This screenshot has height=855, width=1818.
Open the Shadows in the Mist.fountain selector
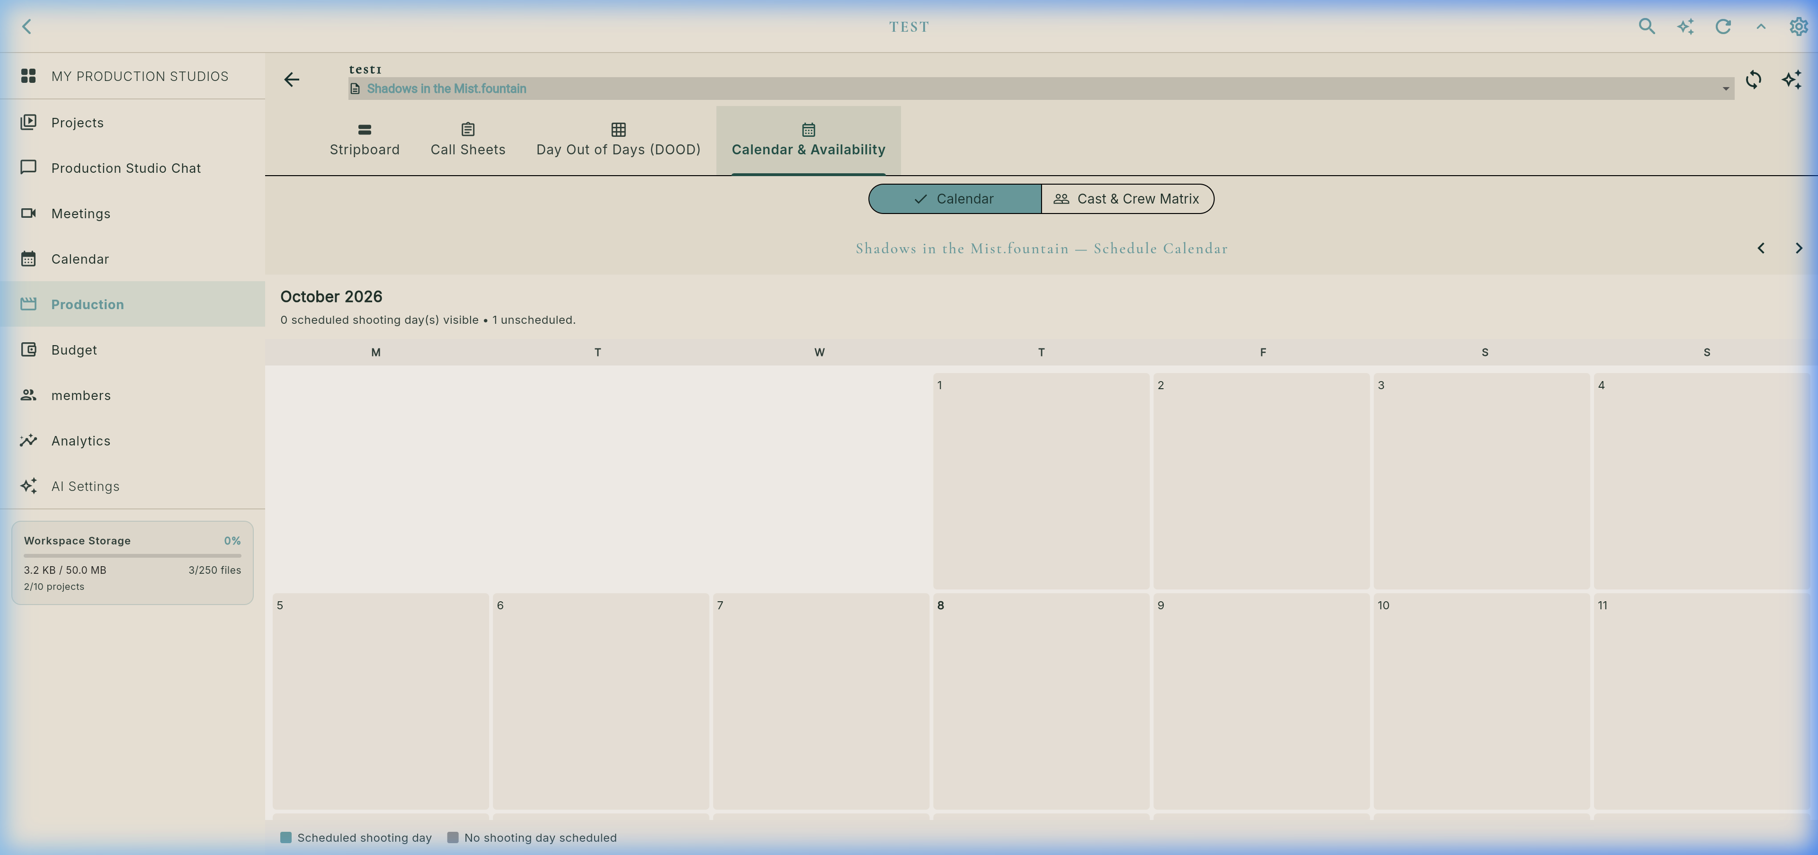1041,88
